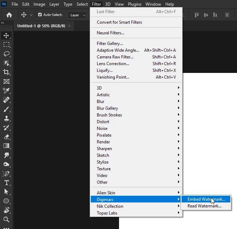Select the Eraser tool

(x=6, y=137)
